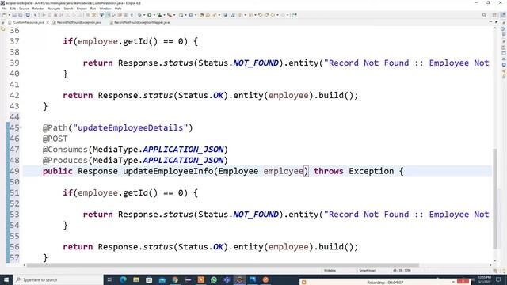The image size is (507, 285).
Task: Click the cursor position status field
Action: coord(402,270)
